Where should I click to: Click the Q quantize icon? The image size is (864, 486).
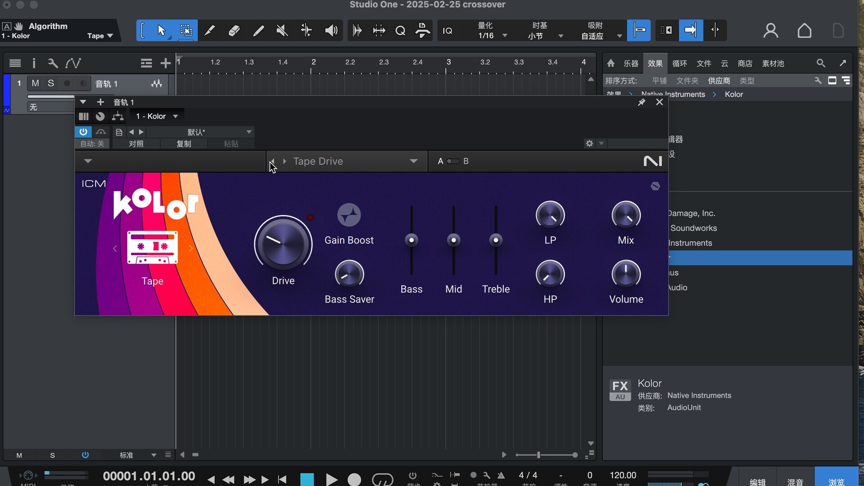click(x=400, y=31)
